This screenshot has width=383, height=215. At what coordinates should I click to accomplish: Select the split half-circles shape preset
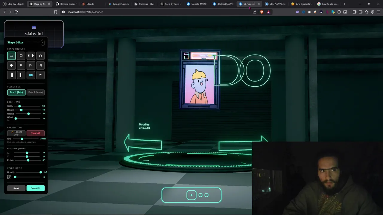pyautogui.click(x=31, y=56)
